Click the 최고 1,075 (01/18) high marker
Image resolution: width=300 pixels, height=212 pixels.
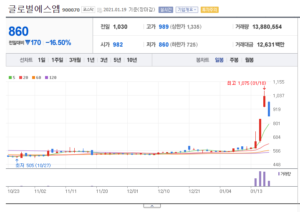[247, 83]
